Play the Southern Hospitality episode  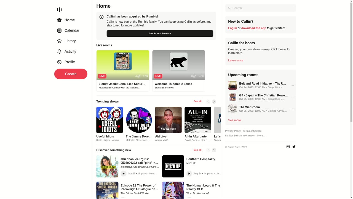189,174
